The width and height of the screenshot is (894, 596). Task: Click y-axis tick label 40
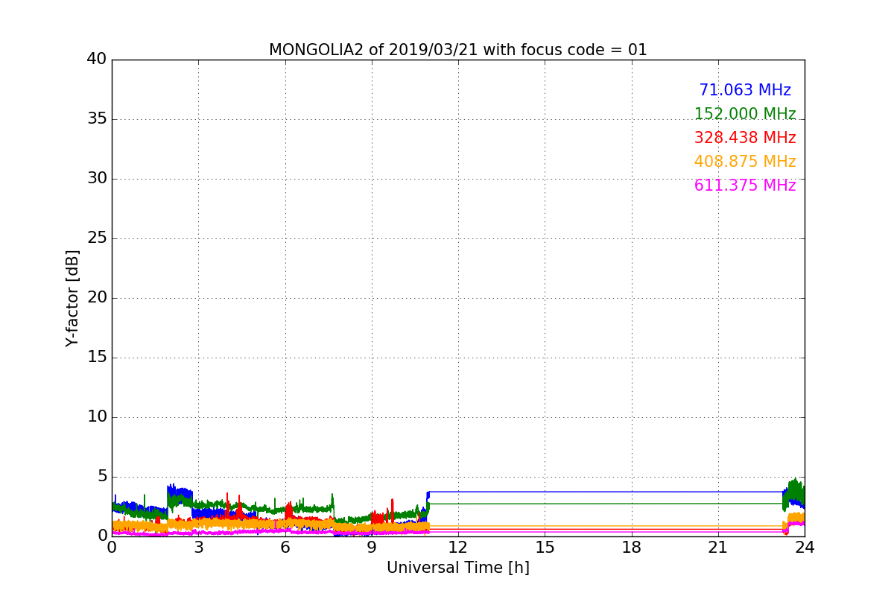click(x=97, y=60)
